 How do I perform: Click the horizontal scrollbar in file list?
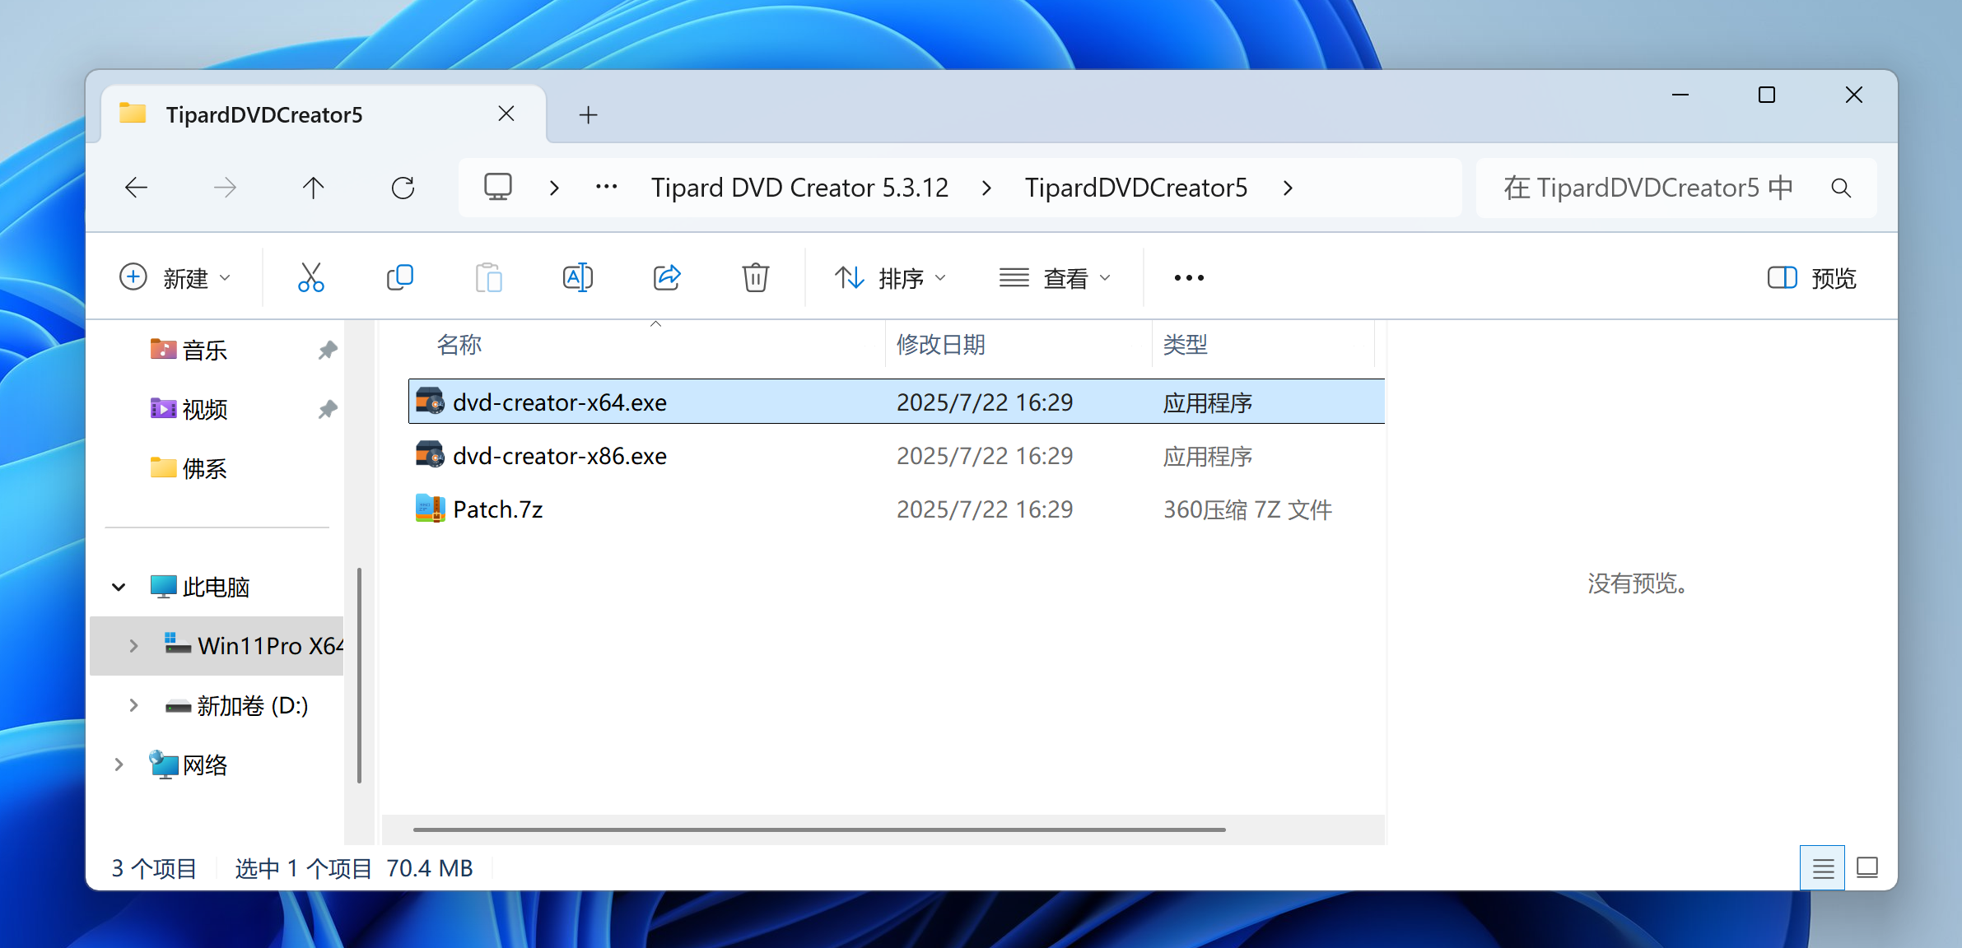coord(818,829)
